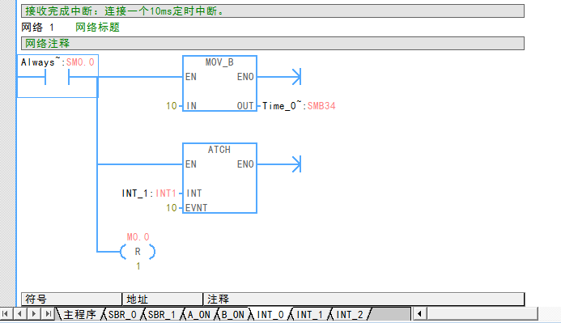The width and height of the screenshot is (561, 323).
Task: Open the SBR_1 subroutine tab
Action: (162, 314)
